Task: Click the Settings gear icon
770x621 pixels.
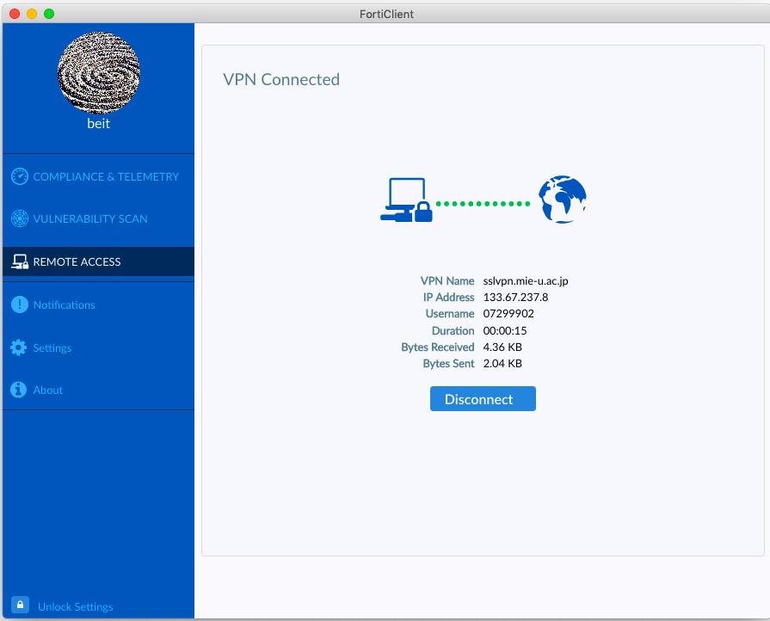Action: pyautogui.click(x=19, y=347)
